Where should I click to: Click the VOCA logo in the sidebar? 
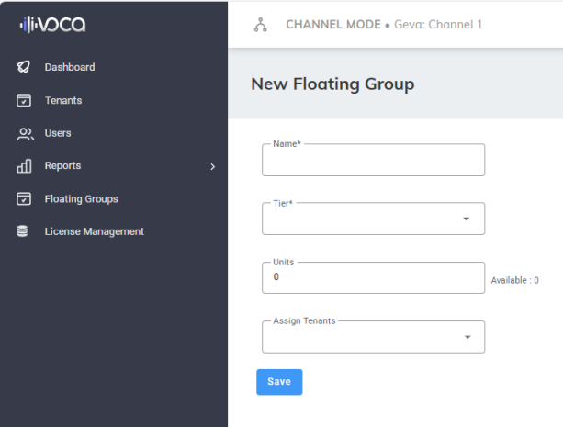(x=53, y=25)
